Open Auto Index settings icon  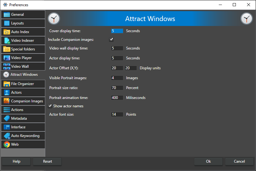(7, 32)
